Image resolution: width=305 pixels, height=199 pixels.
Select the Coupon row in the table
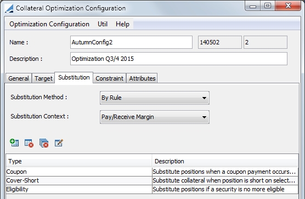tap(152, 172)
